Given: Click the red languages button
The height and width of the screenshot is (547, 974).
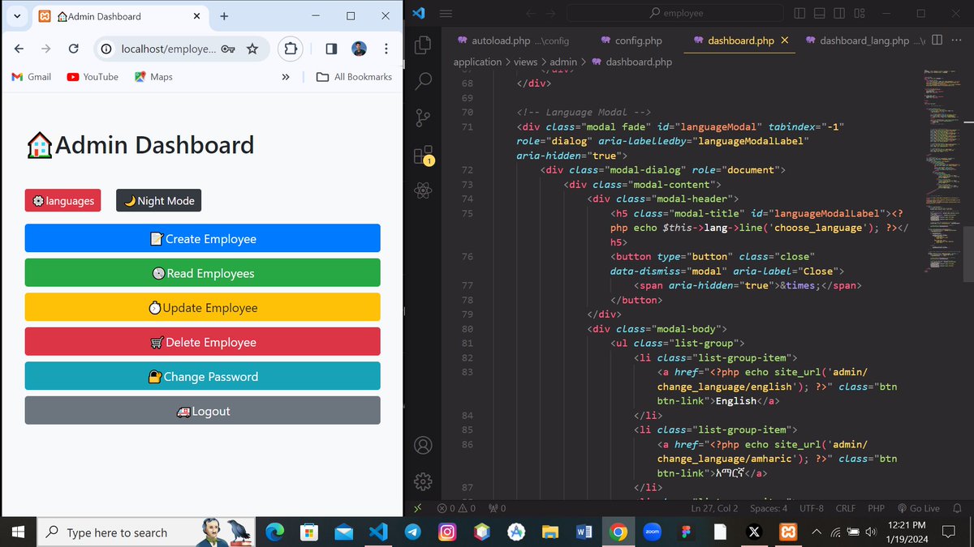Looking at the screenshot, I should (63, 201).
